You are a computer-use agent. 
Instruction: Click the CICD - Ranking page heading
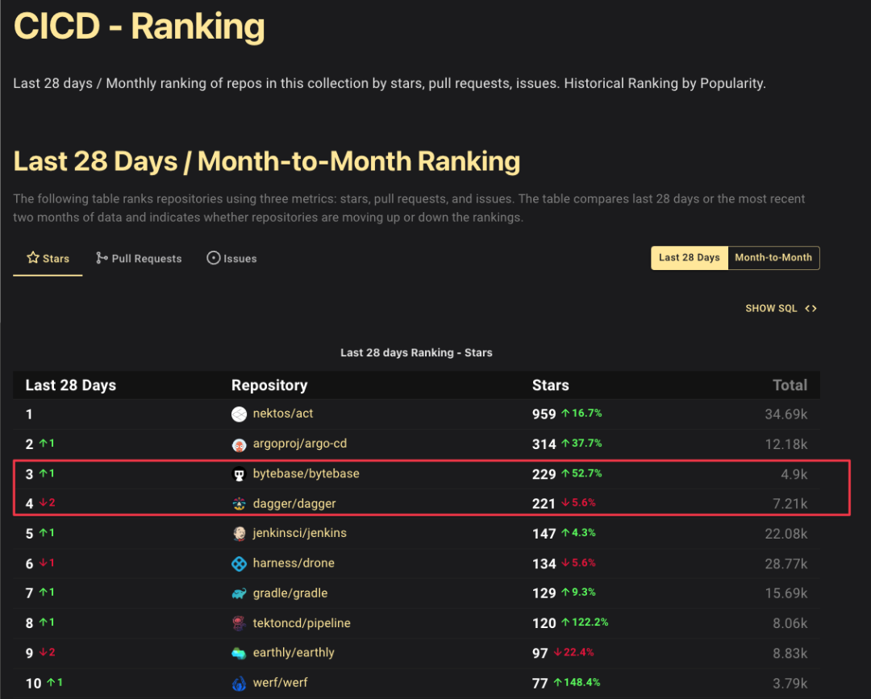click(x=139, y=27)
